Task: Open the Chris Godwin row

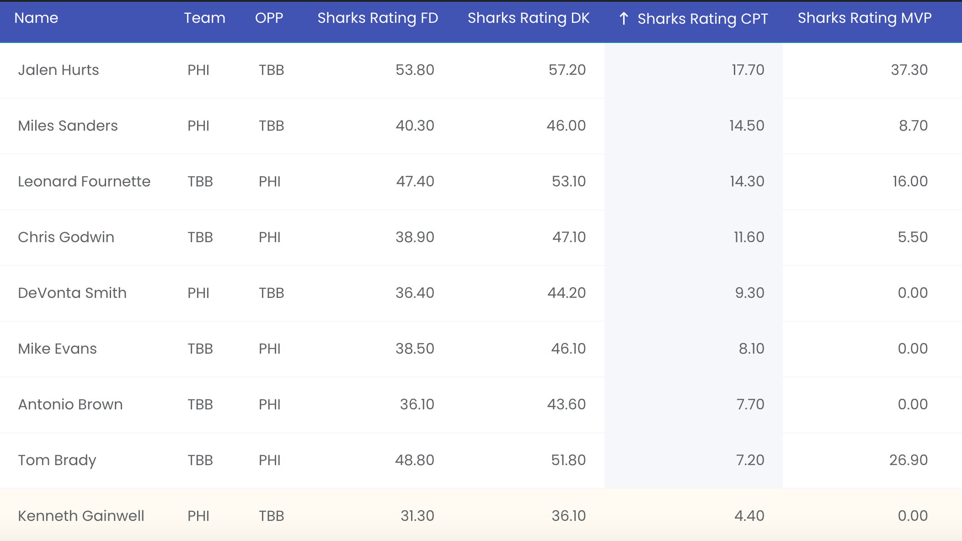Action: tap(66, 237)
